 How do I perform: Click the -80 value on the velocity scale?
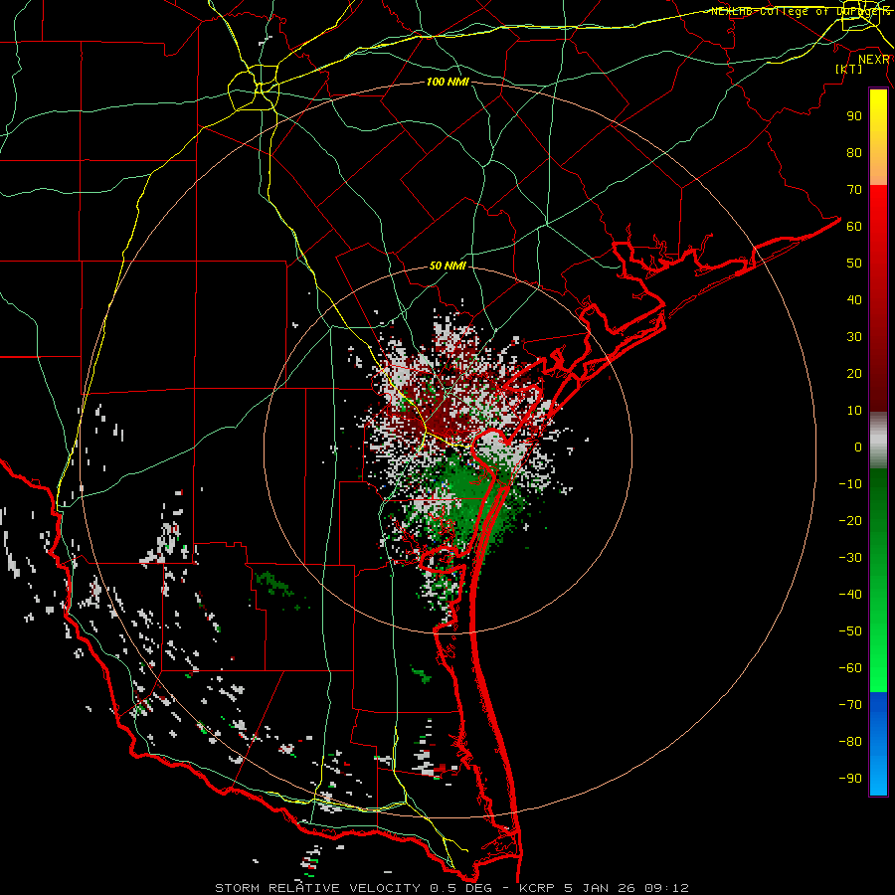850,742
